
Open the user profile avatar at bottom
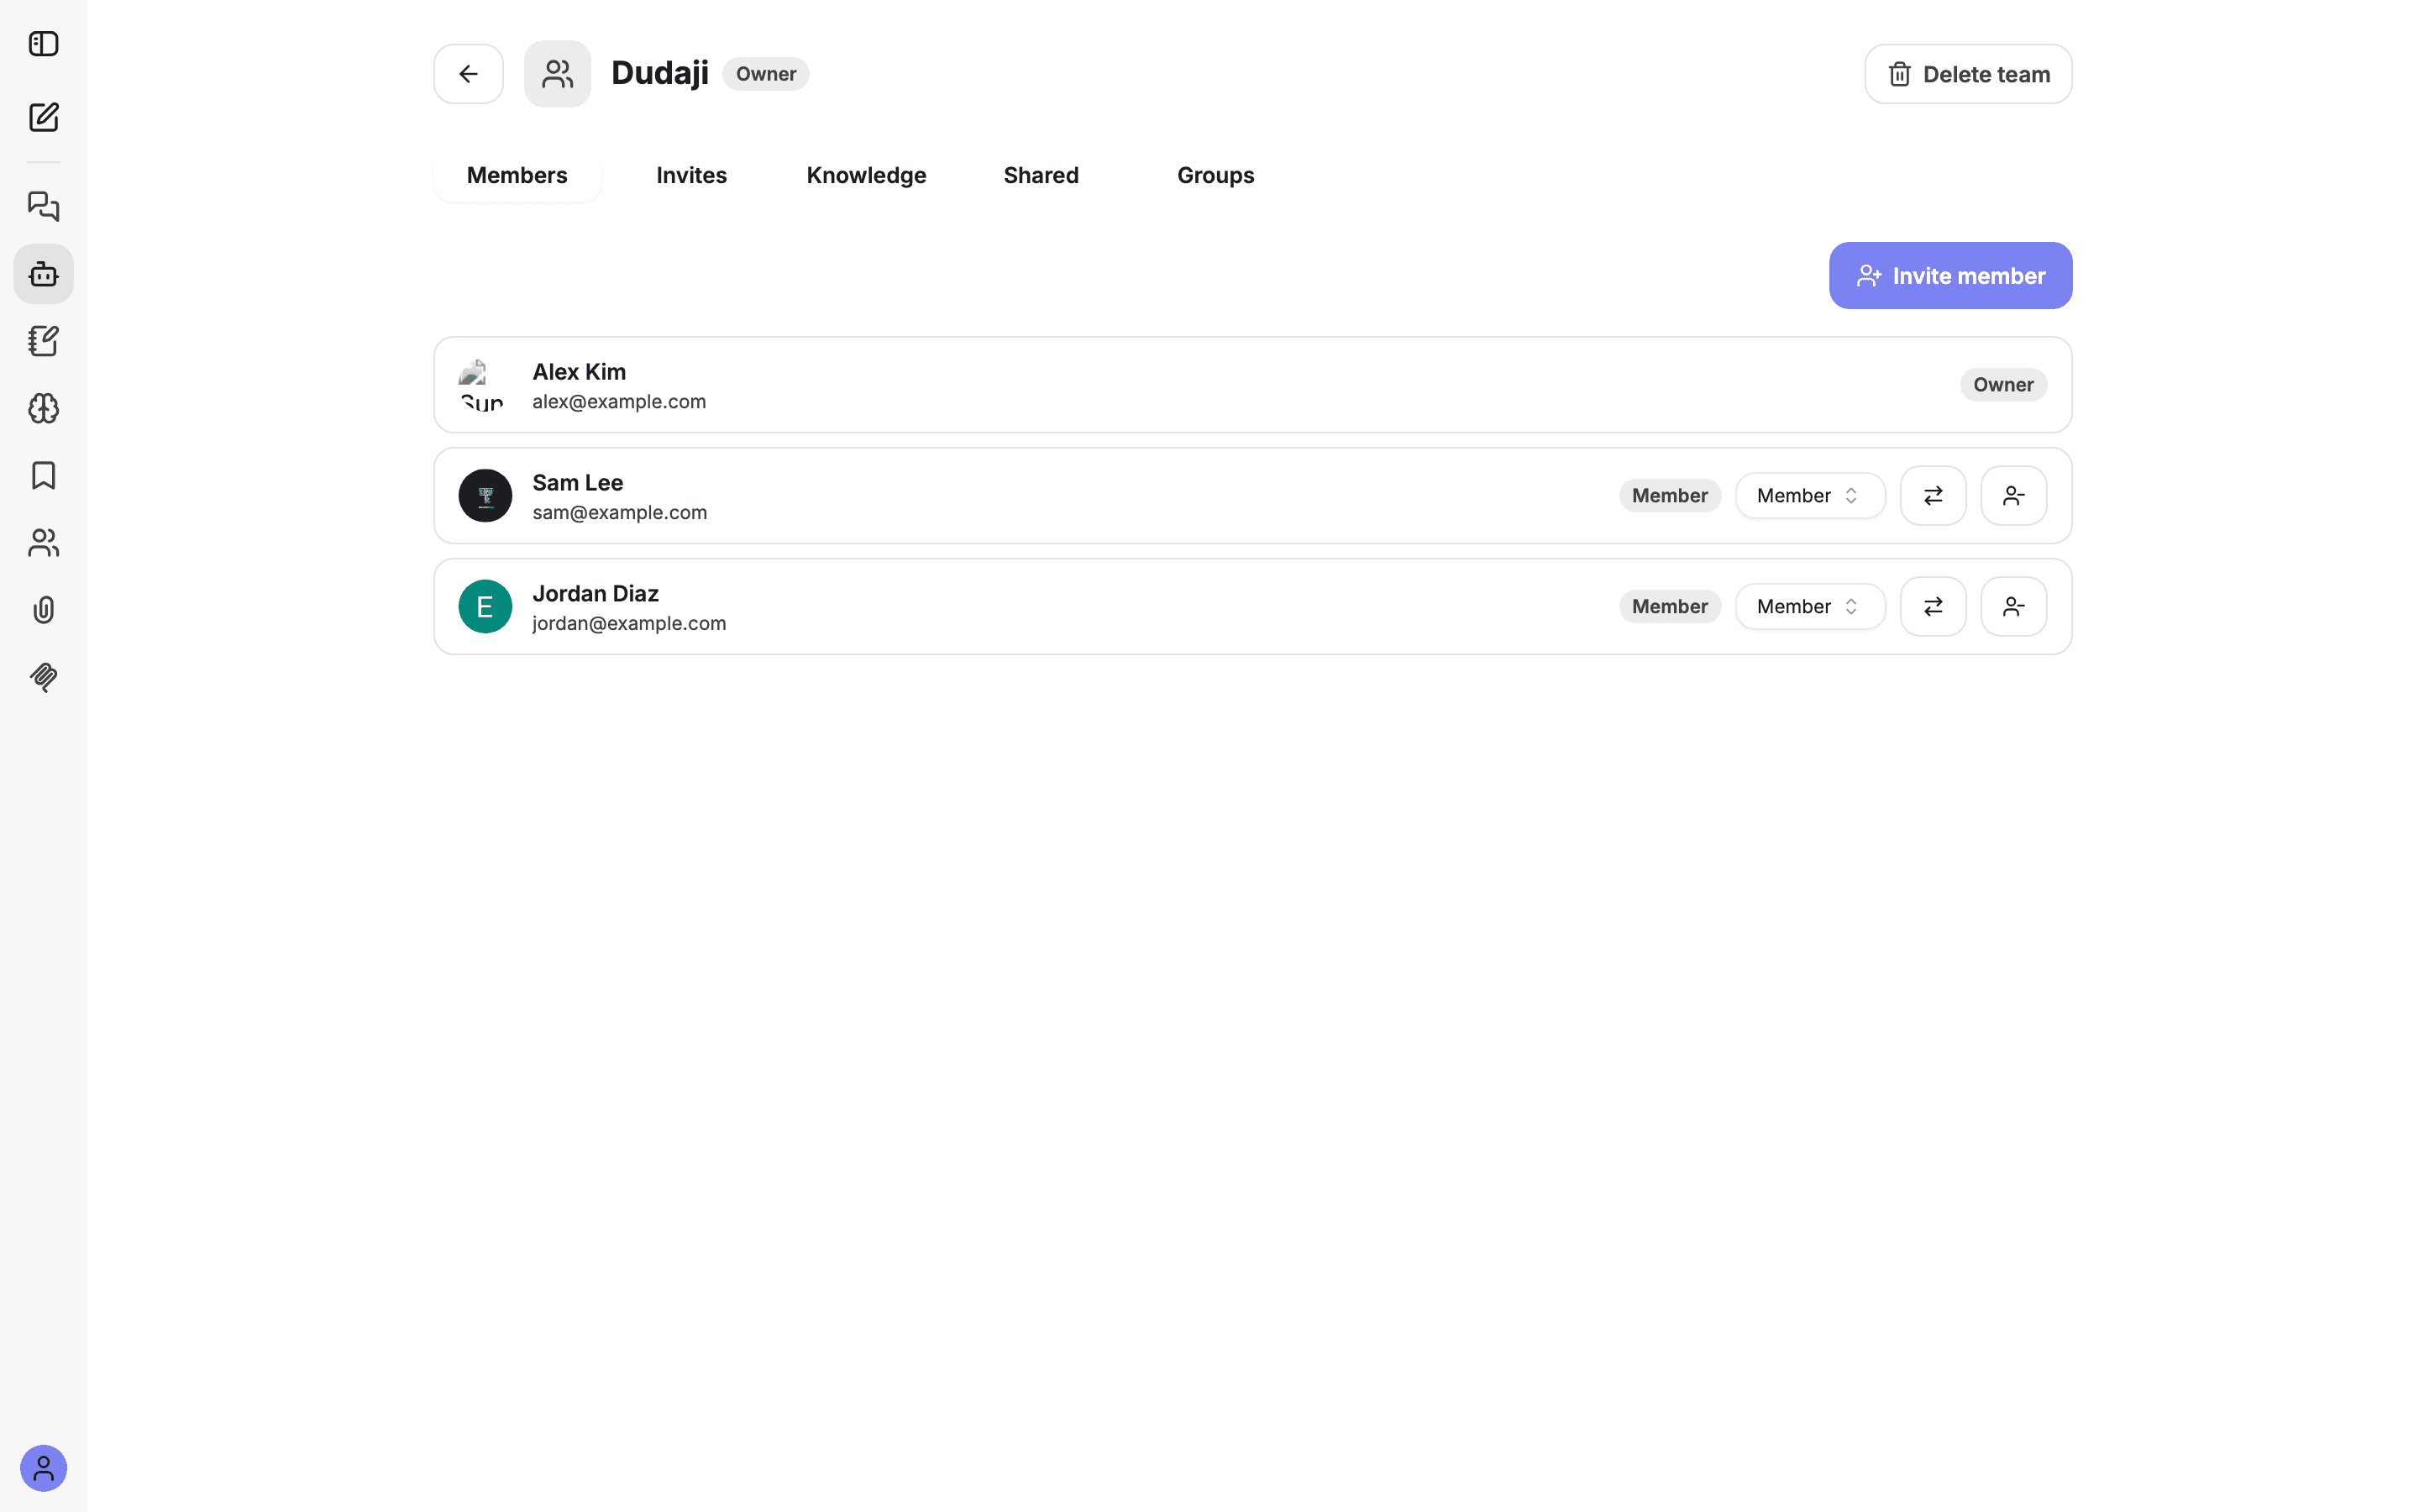click(x=43, y=1468)
